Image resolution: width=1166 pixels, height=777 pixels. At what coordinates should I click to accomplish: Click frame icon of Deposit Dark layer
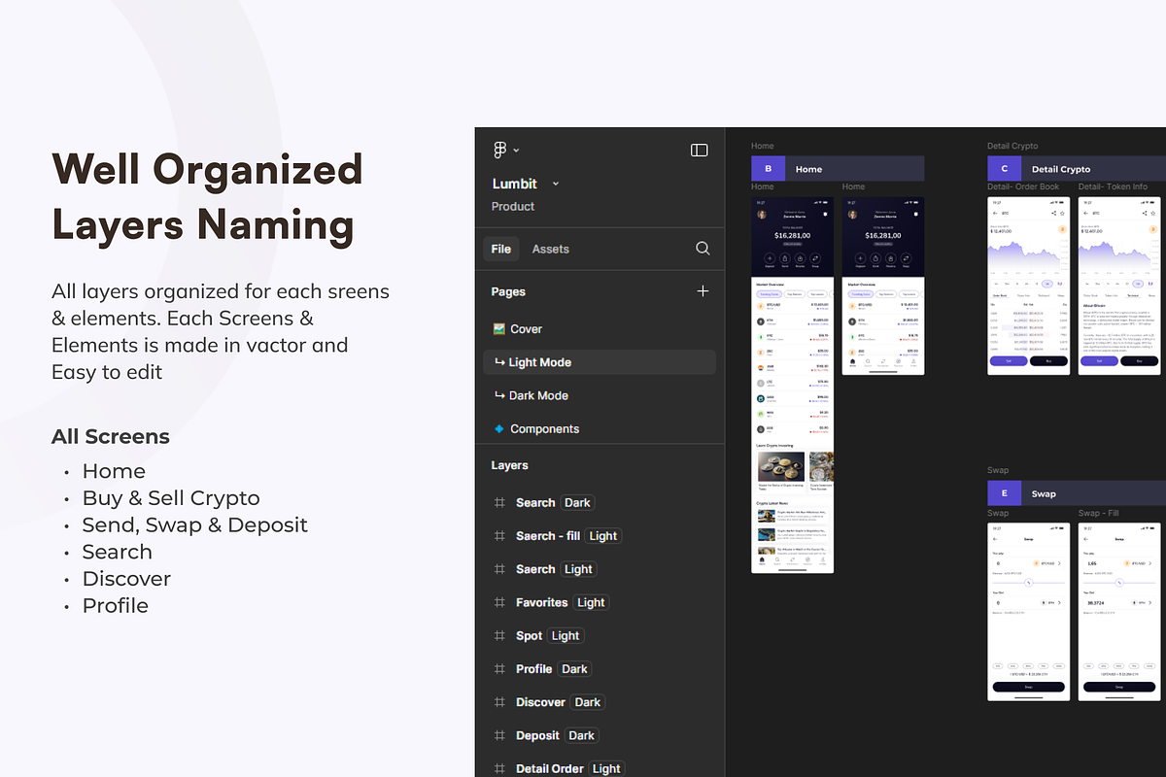click(x=499, y=735)
